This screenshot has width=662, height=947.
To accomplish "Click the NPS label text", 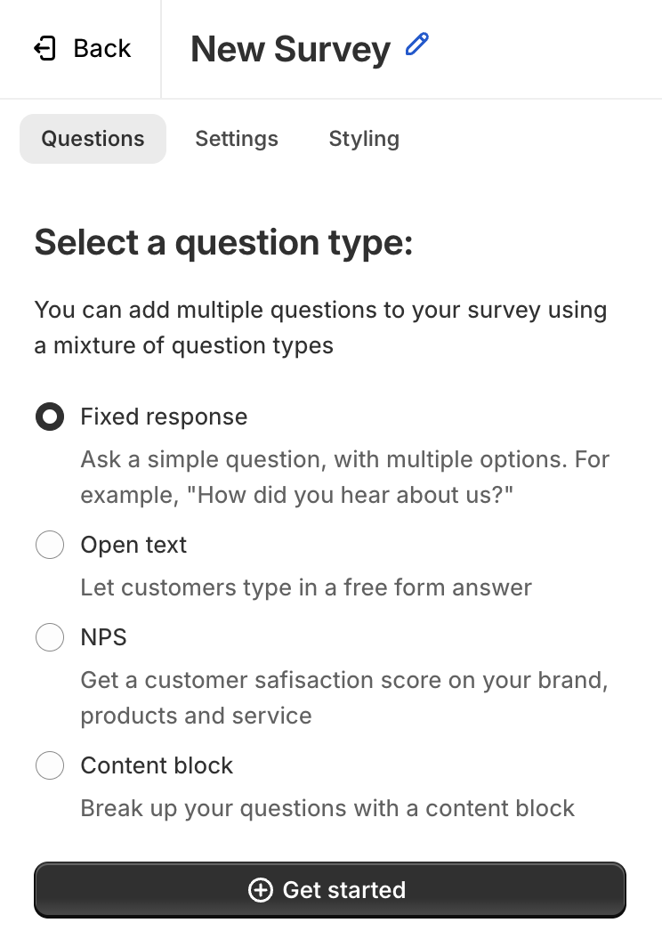I will 104,637.
